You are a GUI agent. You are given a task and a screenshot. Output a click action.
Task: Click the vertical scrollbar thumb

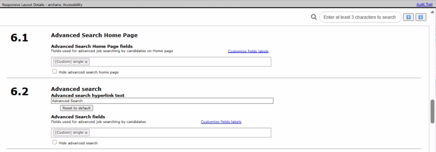pyautogui.click(x=433, y=111)
